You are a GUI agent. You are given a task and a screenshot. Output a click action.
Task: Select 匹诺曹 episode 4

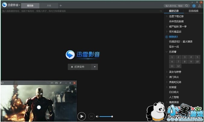click(x=191, y=57)
